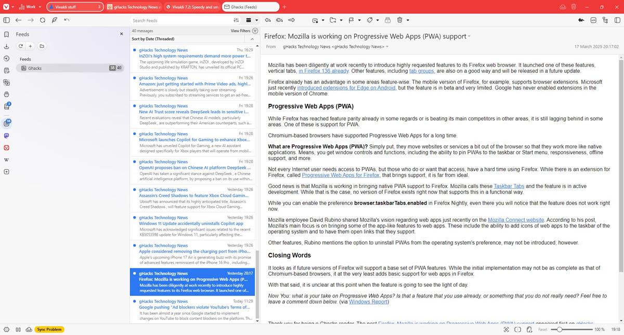Viewport: 624px width, 335px height.
Task: Open the Taskbar Tabs link in article
Action: (510, 186)
